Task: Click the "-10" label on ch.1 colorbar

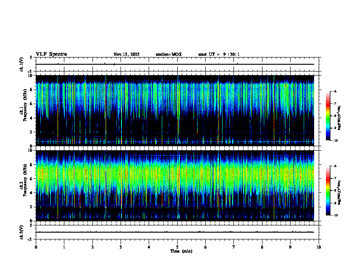Action: pos(335,141)
